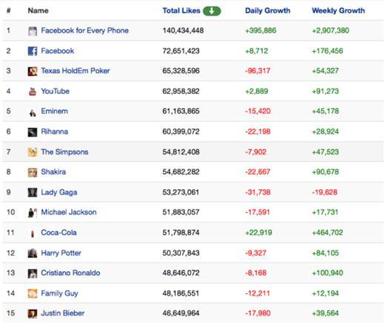Screen dimensions: 385x323
Task: Select total likes value 48,646,072
Action: [181, 273]
